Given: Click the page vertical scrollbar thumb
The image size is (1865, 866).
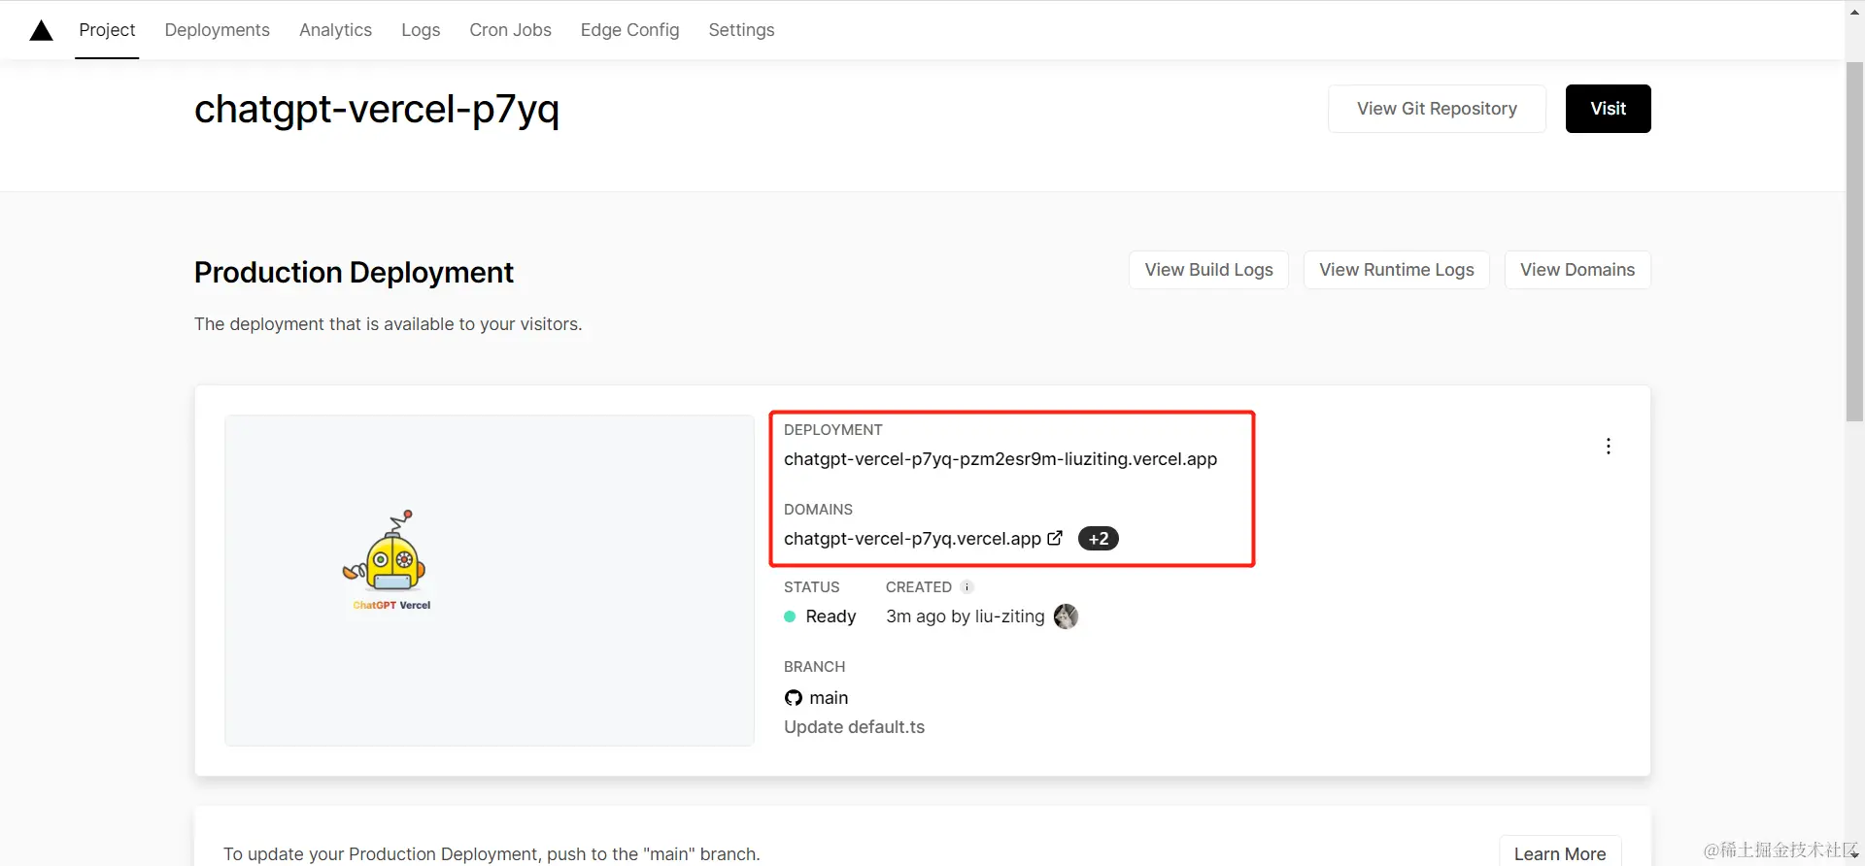Looking at the screenshot, I should pos(1854,243).
